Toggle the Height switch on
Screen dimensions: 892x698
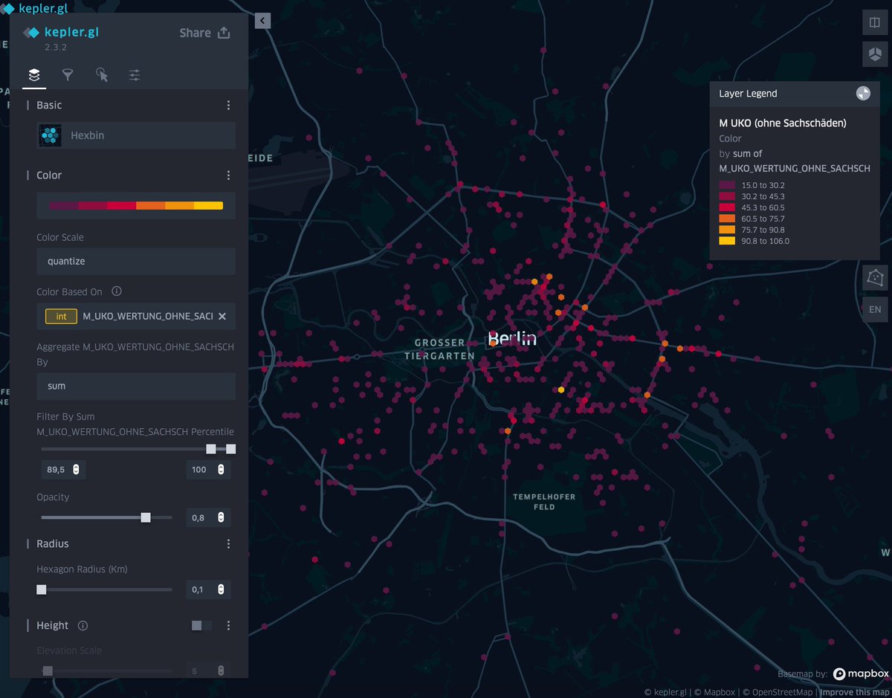click(x=201, y=626)
